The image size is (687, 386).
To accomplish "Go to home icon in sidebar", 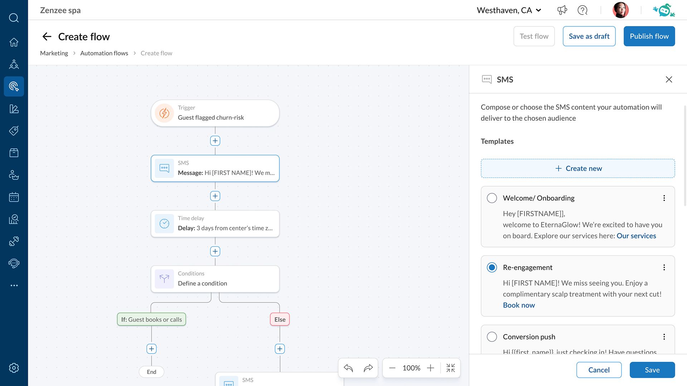I will [14, 42].
